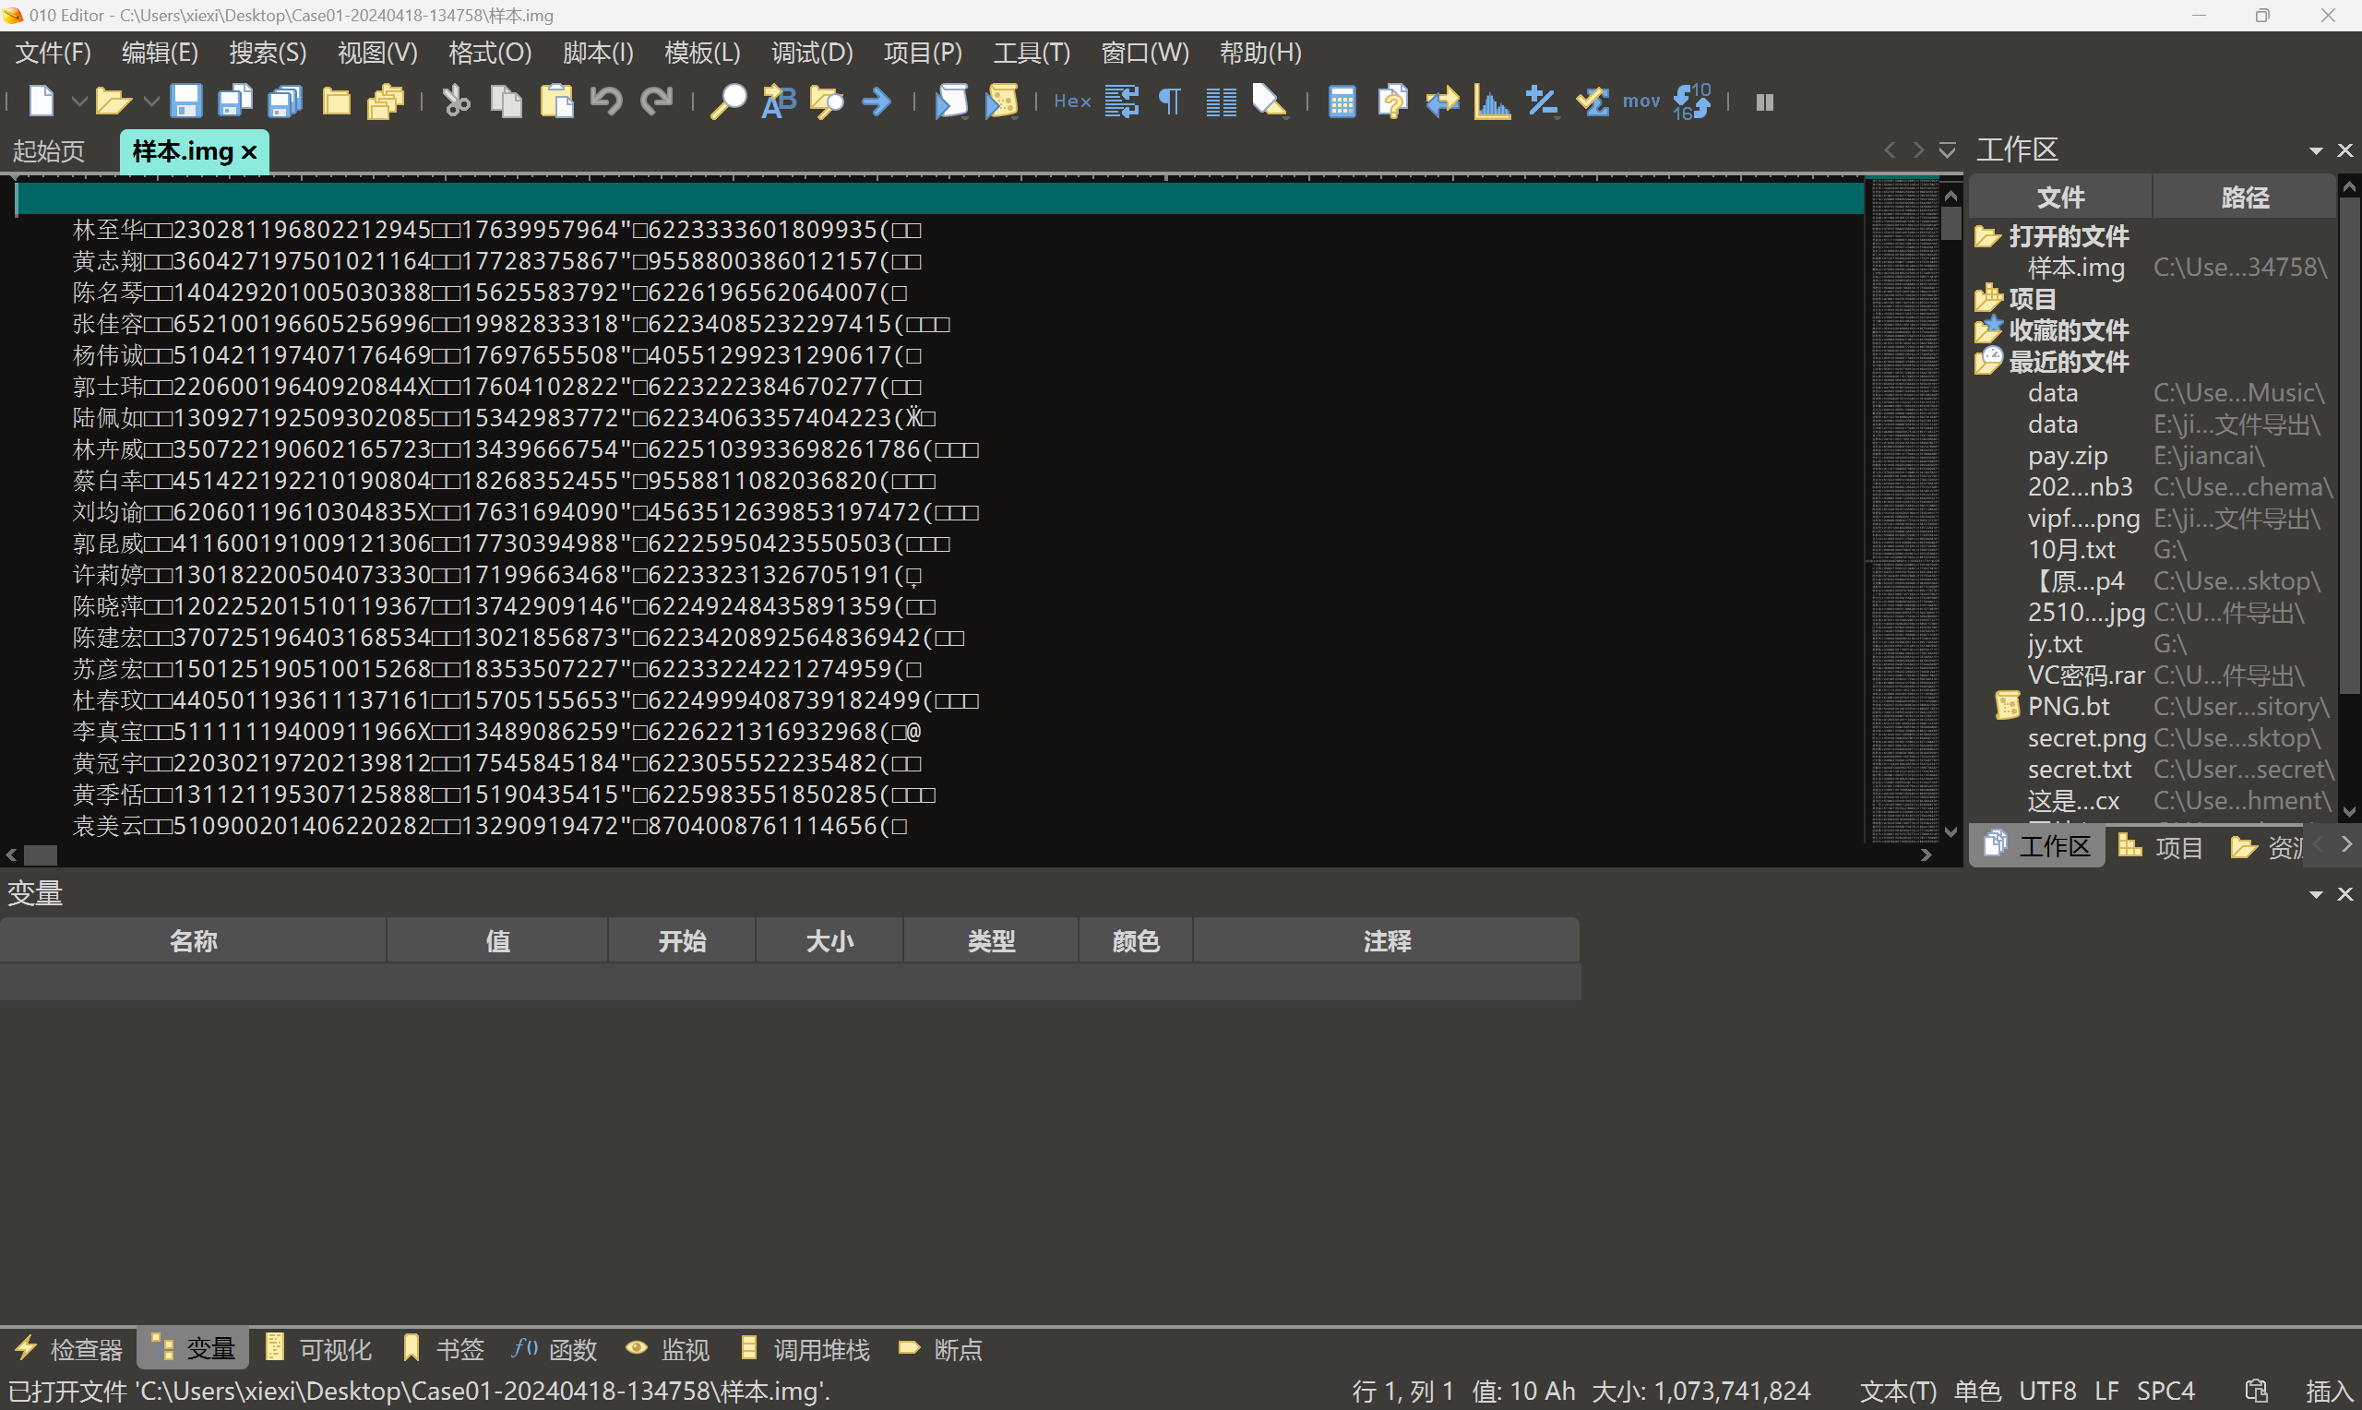
Task: Cut selection with the scissors icon
Action: [x=456, y=101]
